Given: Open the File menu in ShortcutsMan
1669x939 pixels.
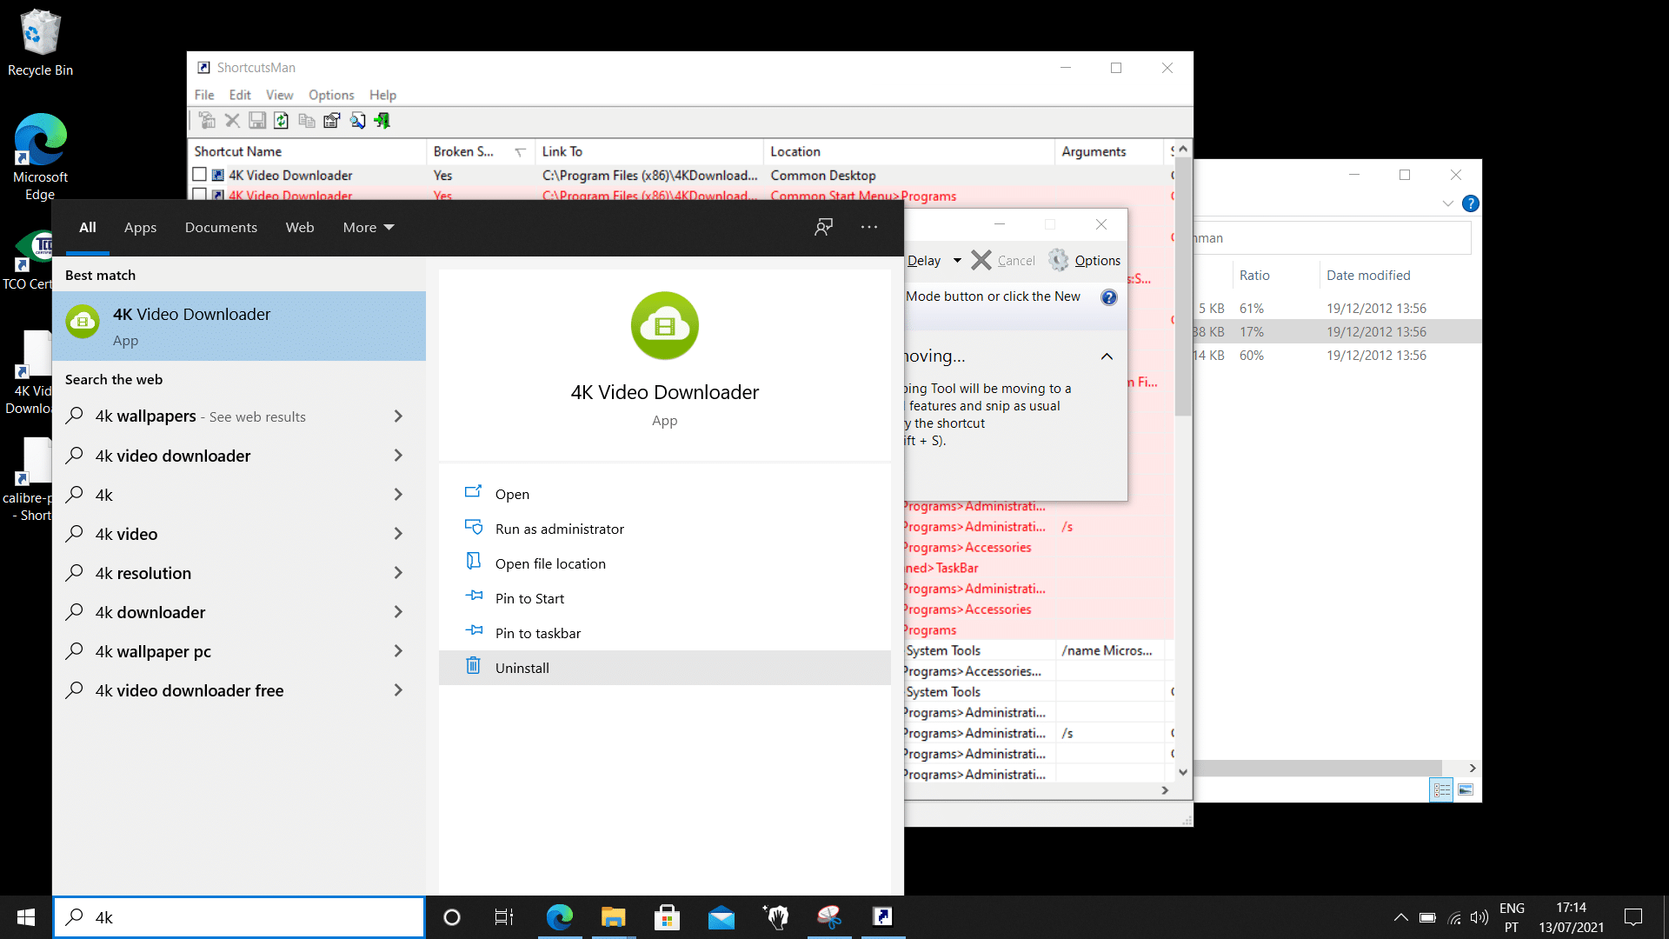Looking at the screenshot, I should pyautogui.click(x=204, y=95).
